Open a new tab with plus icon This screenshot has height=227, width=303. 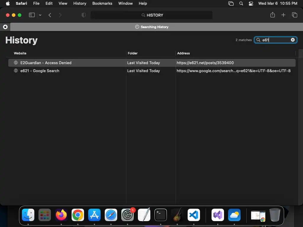(x=283, y=15)
